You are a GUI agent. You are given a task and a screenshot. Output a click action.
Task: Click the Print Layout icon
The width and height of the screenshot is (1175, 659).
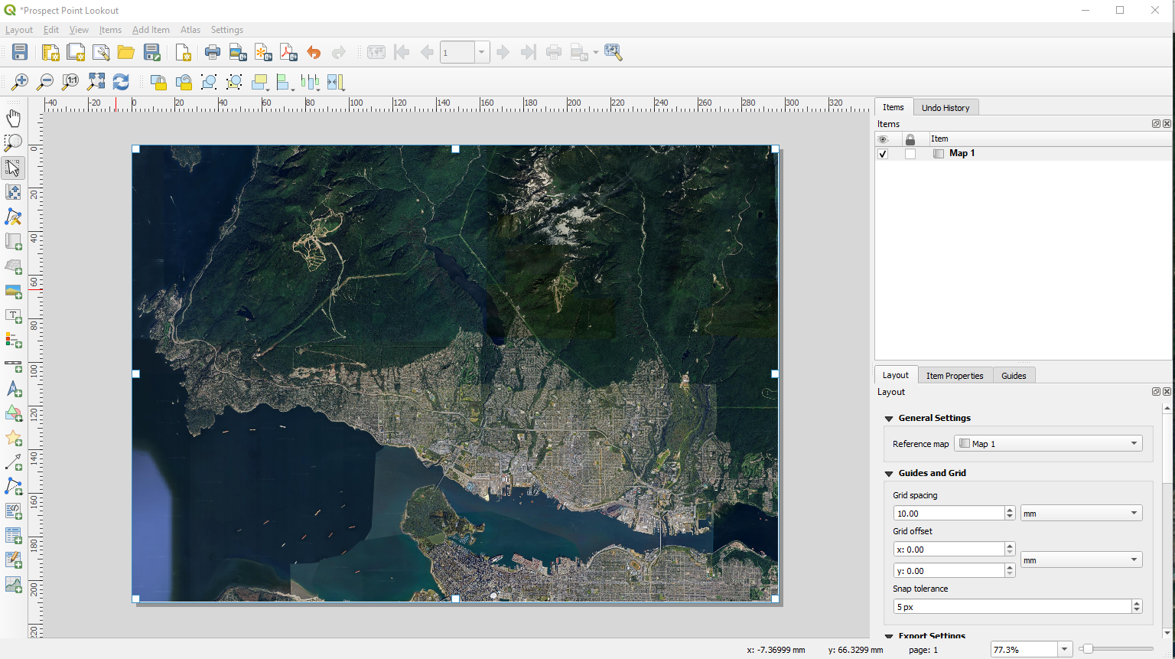pyautogui.click(x=213, y=52)
